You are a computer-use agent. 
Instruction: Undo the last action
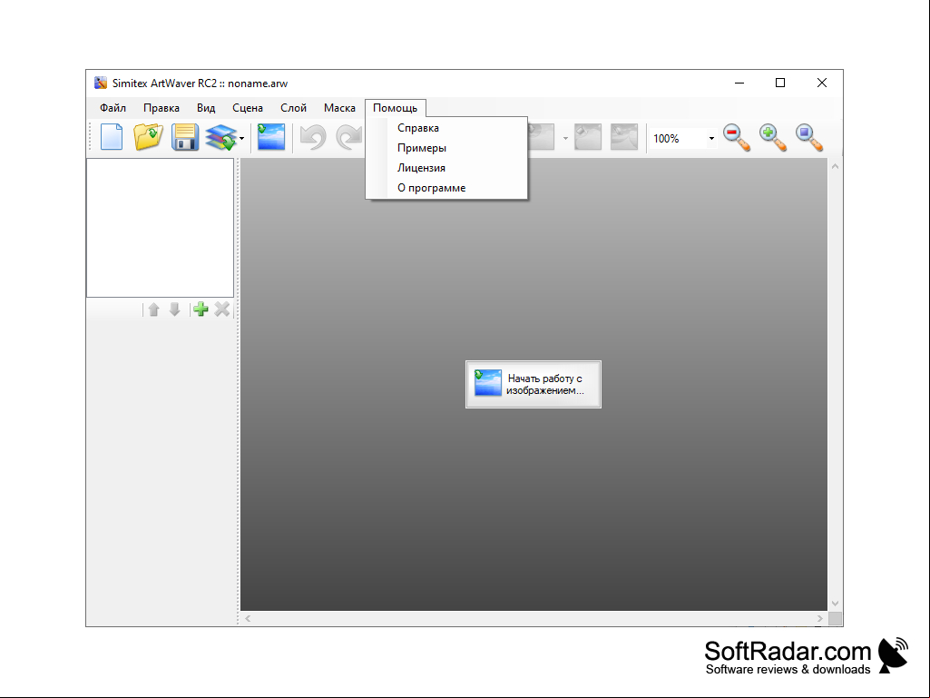tap(312, 137)
